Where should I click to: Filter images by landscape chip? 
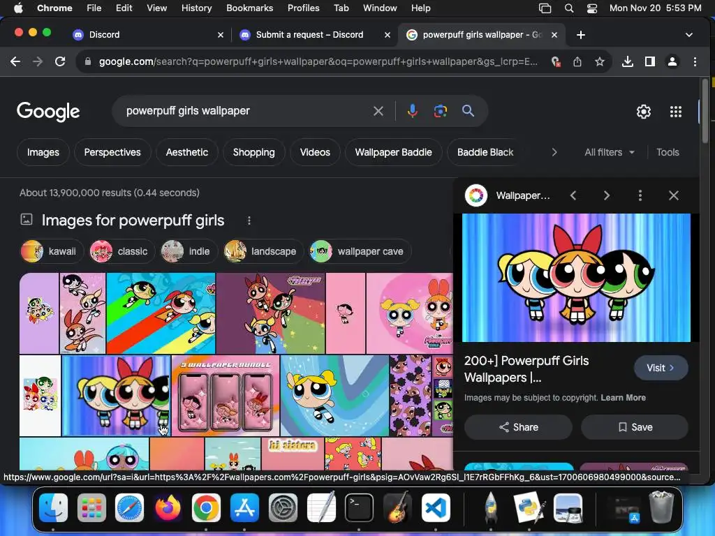263,251
